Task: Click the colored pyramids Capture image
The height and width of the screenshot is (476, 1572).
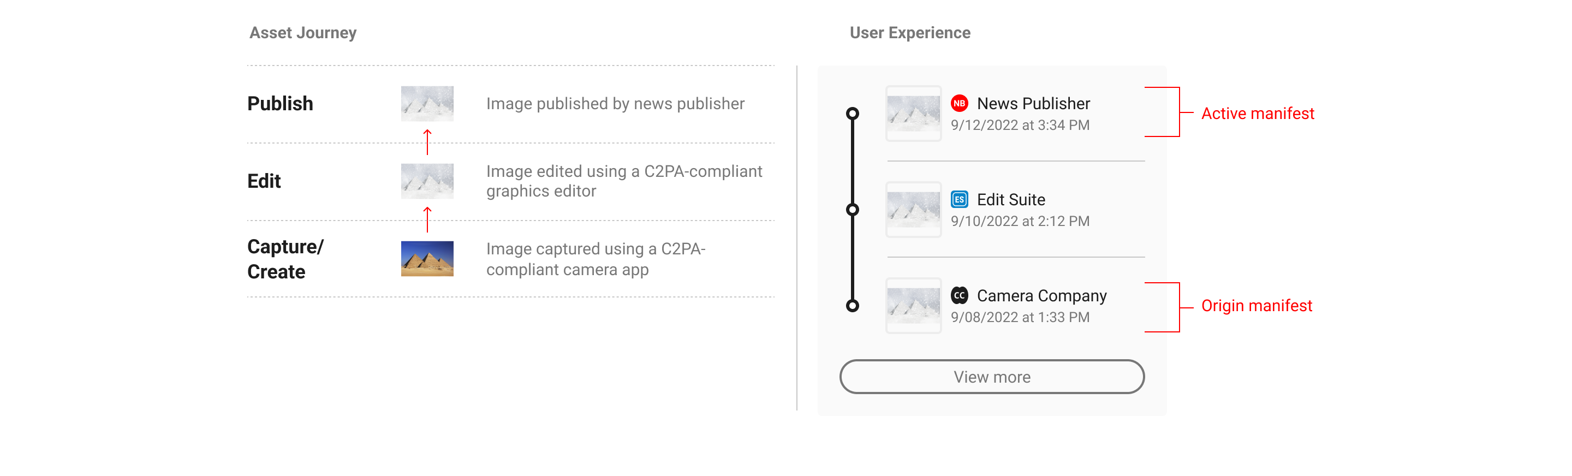Action: 427,259
